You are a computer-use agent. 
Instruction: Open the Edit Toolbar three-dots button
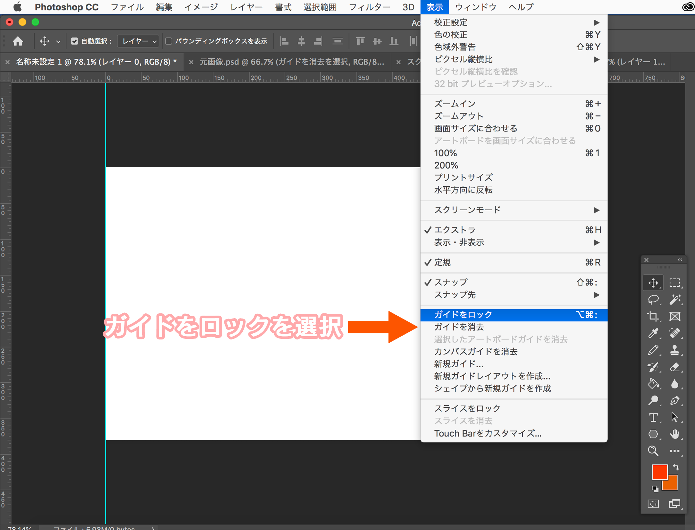(x=674, y=451)
